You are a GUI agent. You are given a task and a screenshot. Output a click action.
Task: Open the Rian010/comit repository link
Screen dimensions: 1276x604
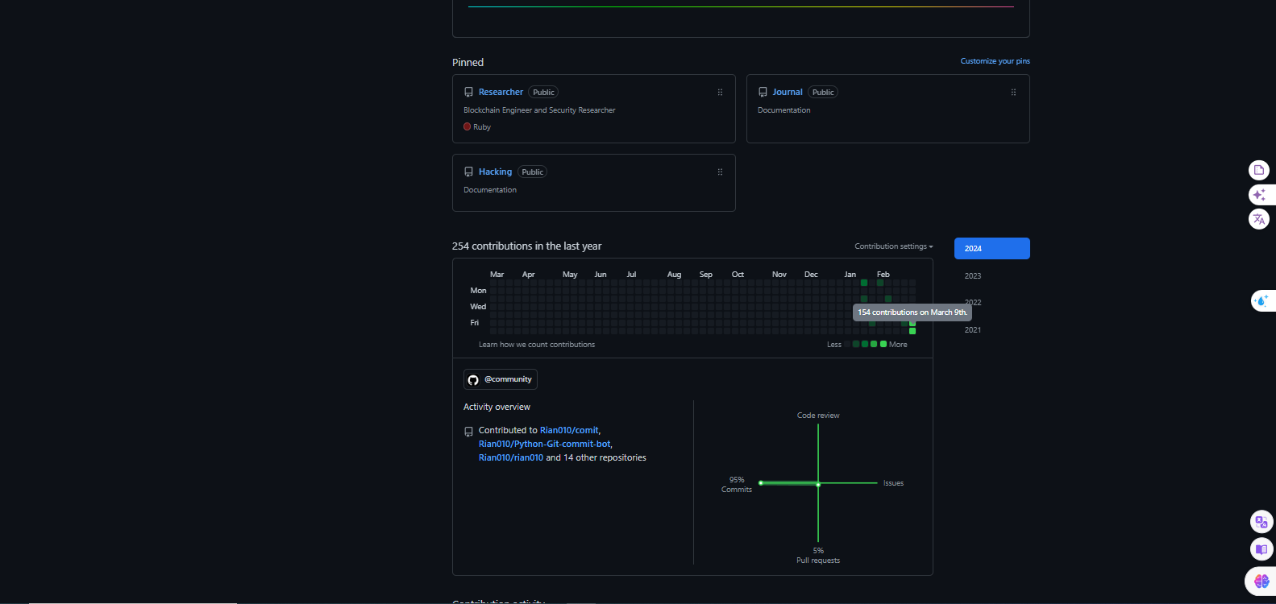(569, 430)
